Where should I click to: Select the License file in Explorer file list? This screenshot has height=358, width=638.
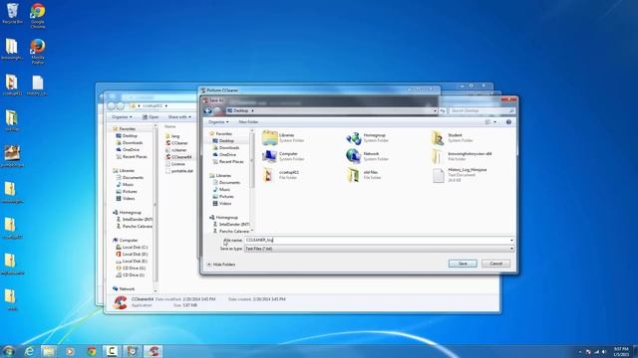point(177,164)
